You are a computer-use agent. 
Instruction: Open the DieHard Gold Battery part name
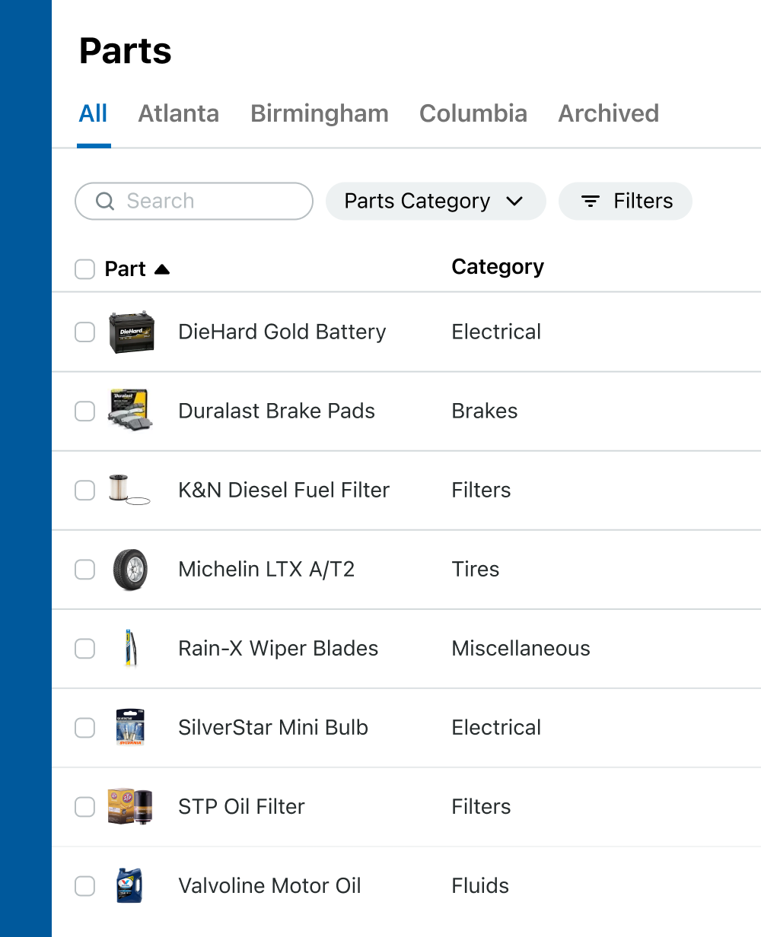click(x=282, y=332)
